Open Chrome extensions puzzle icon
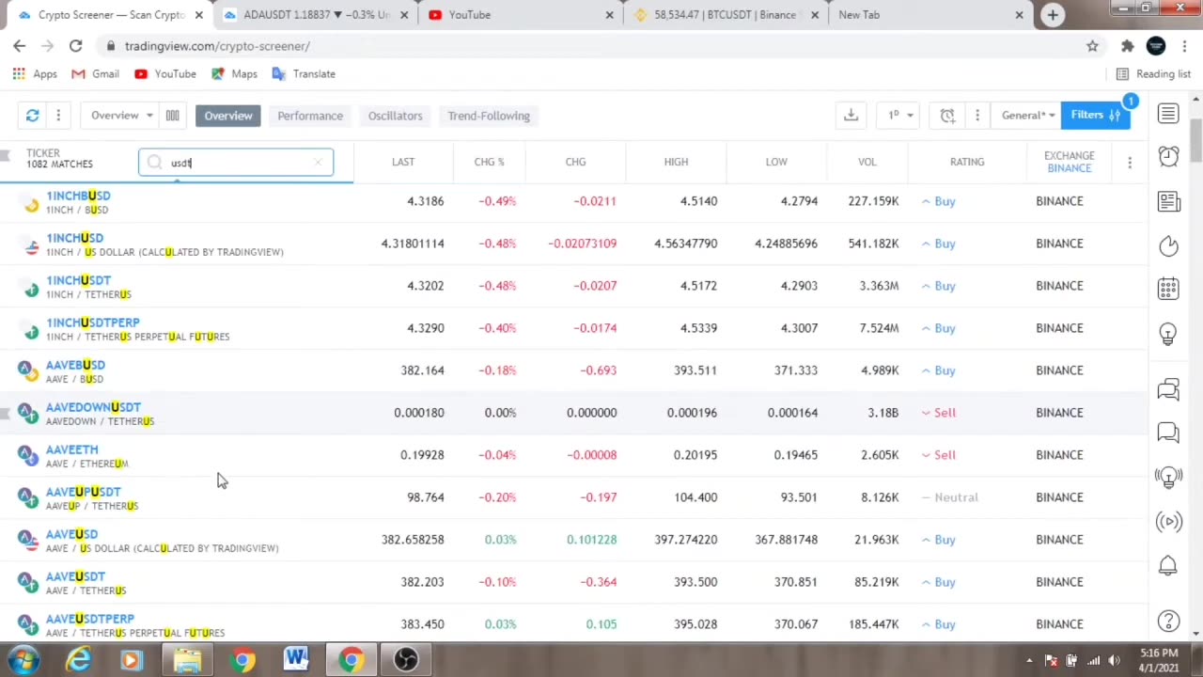Screen dimensions: 1203x677 click(x=1127, y=46)
